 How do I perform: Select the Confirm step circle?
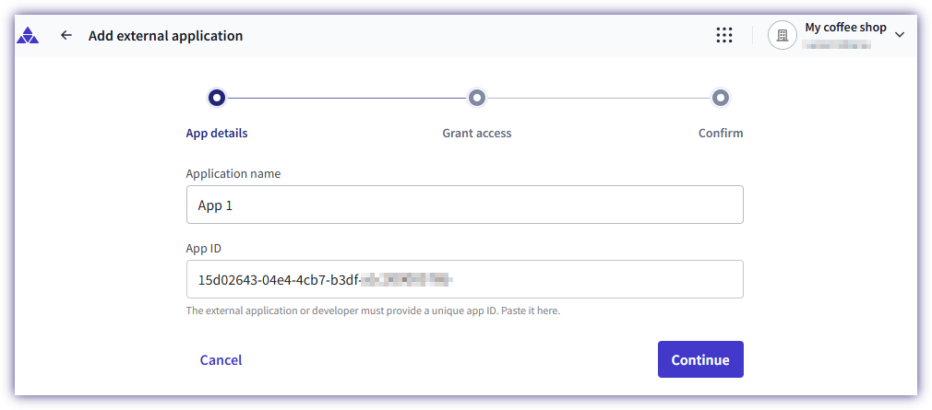pyautogui.click(x=721, y=98)
